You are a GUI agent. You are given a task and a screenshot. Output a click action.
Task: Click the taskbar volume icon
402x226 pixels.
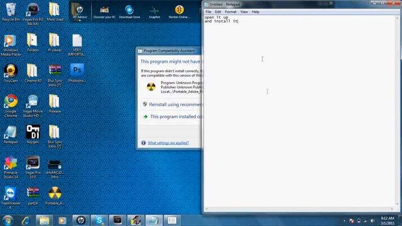(372, 220)
